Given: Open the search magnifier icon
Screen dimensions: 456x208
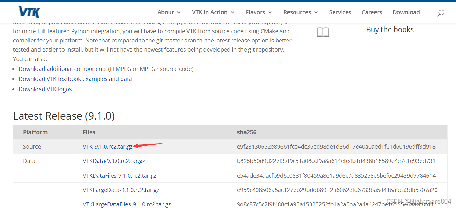Looking at the screenshot, I should (441, 13).
